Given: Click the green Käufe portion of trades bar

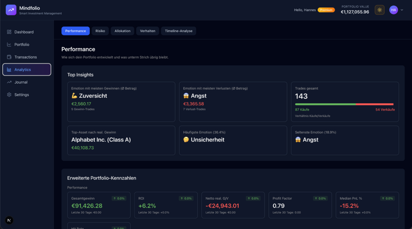Looking at the screenshot, I should pos(325,104).
